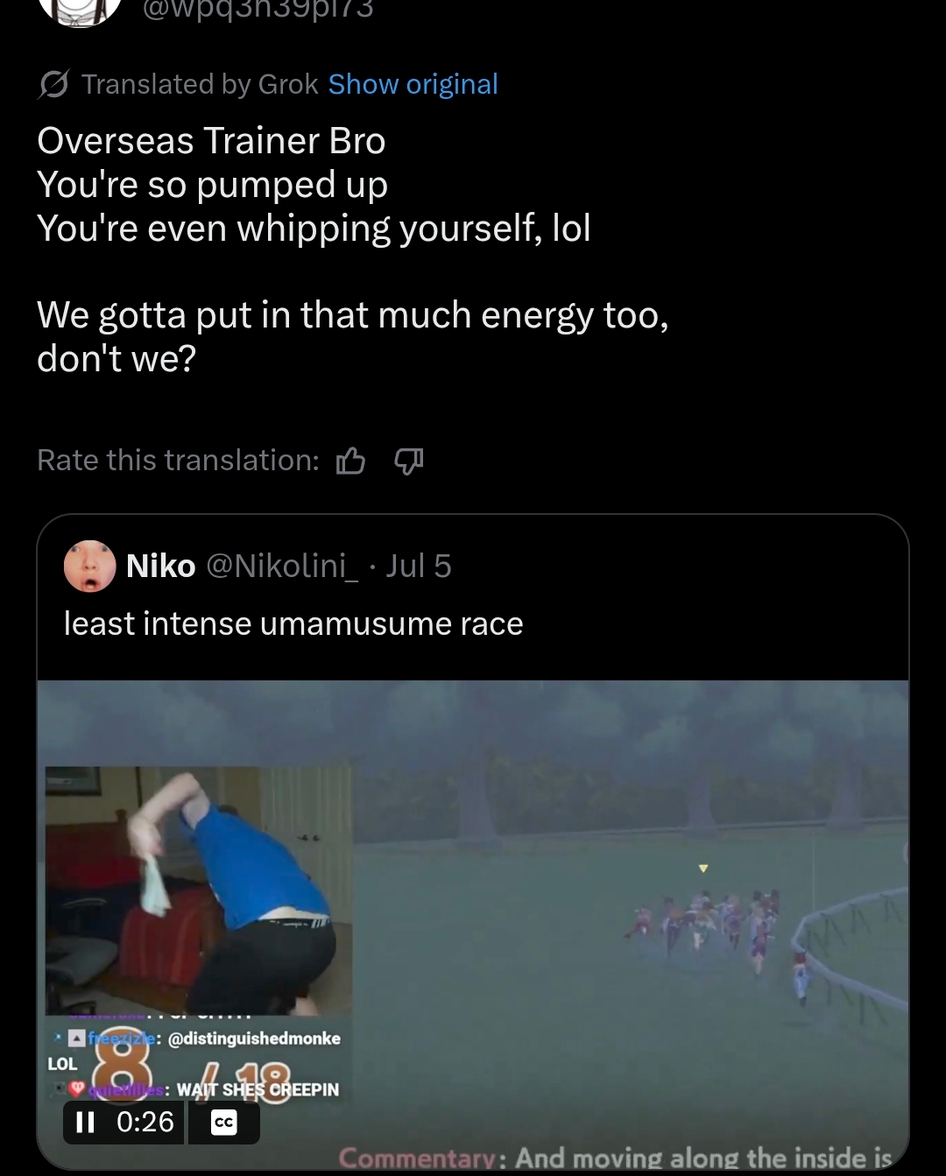This screenshot has width=946, height=1176.
Task: Click the 'Rate this translation' label
Action: click(x=179, y=460)
